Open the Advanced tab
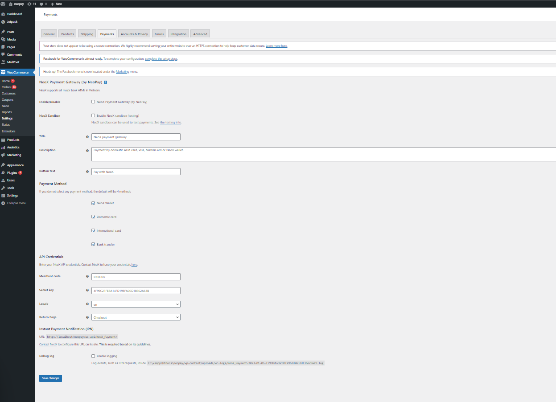The width and height of the screenshot is (556, 402). 200,34
